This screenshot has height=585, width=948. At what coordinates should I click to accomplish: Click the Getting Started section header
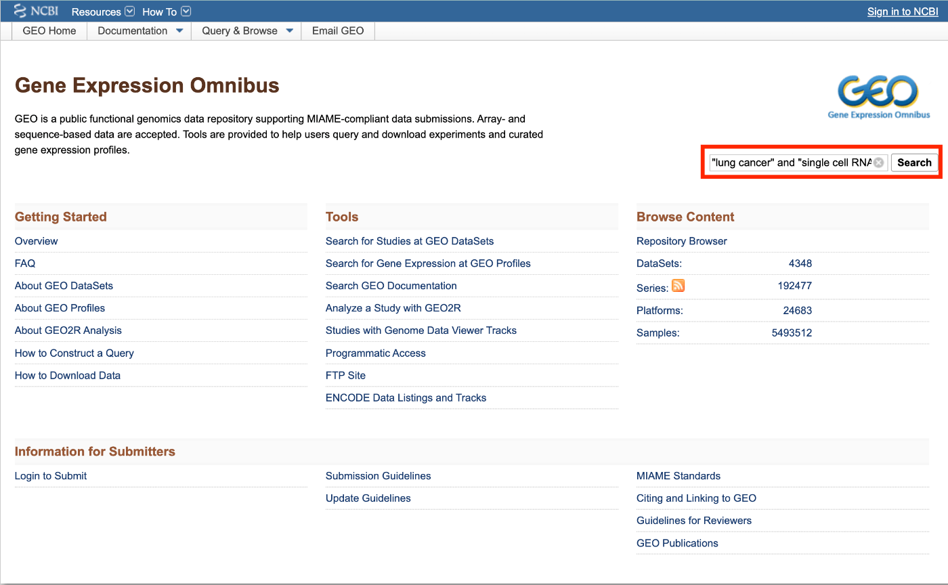click(61, 217)
